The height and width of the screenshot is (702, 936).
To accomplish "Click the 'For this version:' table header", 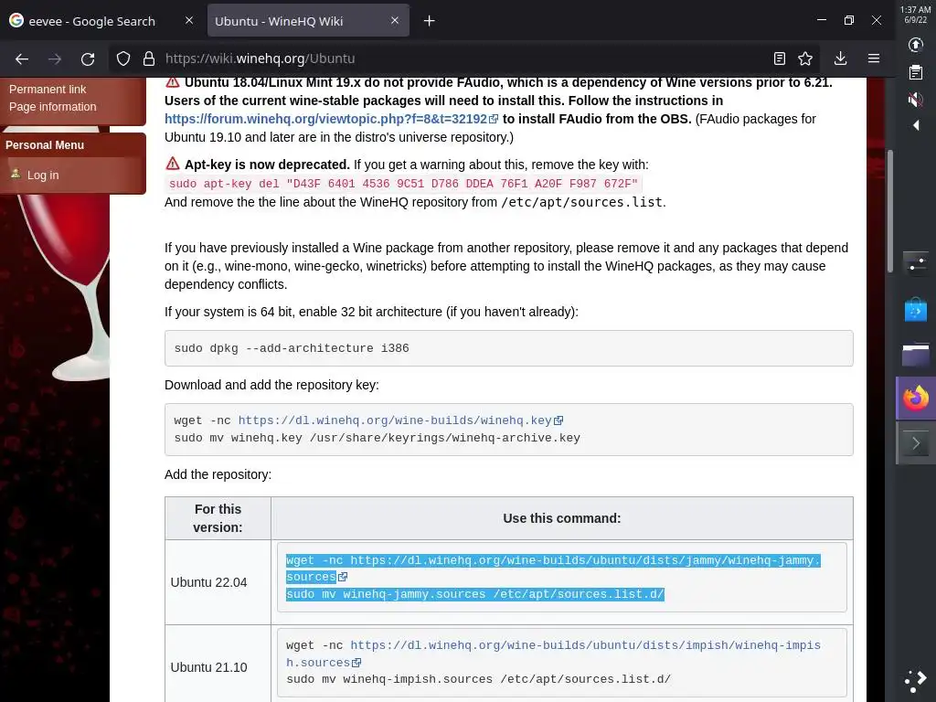I will (218, 518).
